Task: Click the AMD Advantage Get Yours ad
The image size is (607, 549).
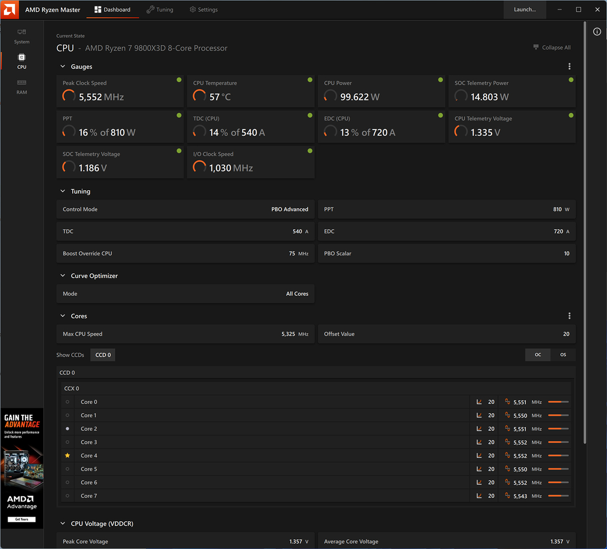Action: click(x=22, y=519)
